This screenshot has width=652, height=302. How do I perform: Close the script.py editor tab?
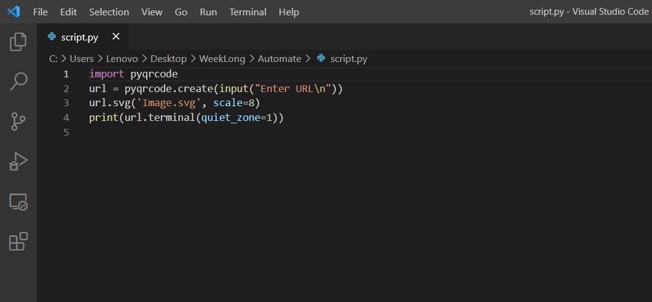pyautogui.click(x=116, y=37)
